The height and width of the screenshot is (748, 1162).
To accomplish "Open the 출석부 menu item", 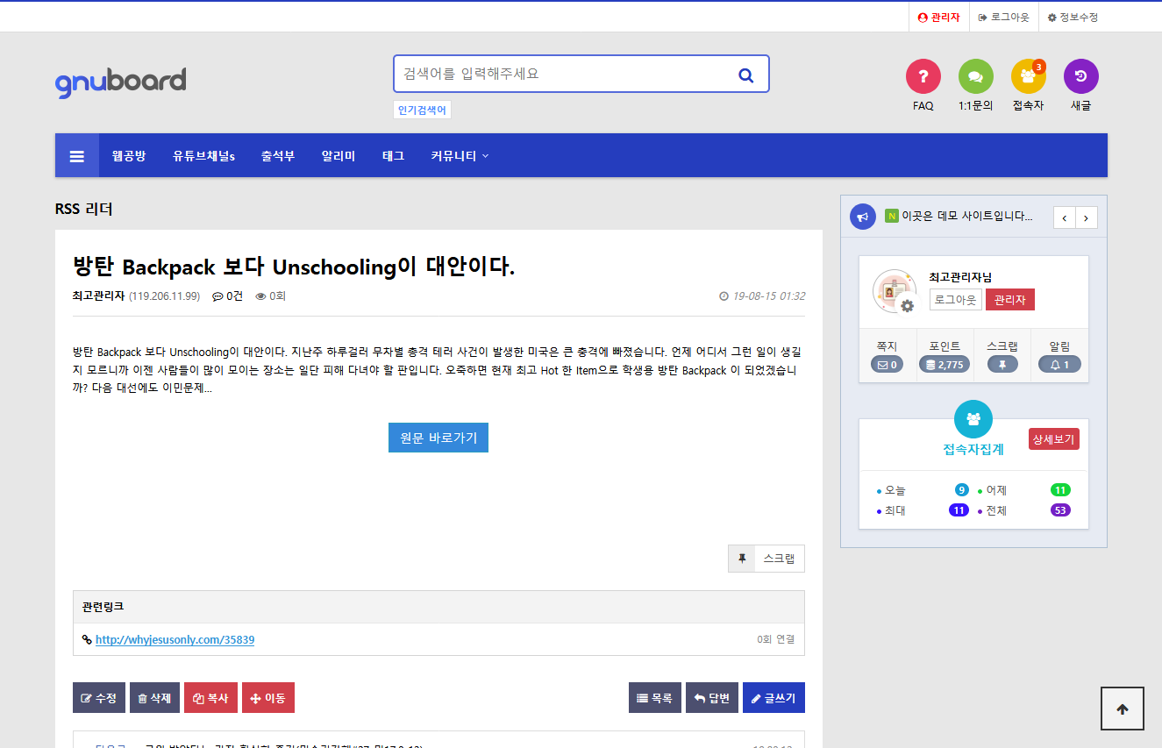I will tap(277, 155).
